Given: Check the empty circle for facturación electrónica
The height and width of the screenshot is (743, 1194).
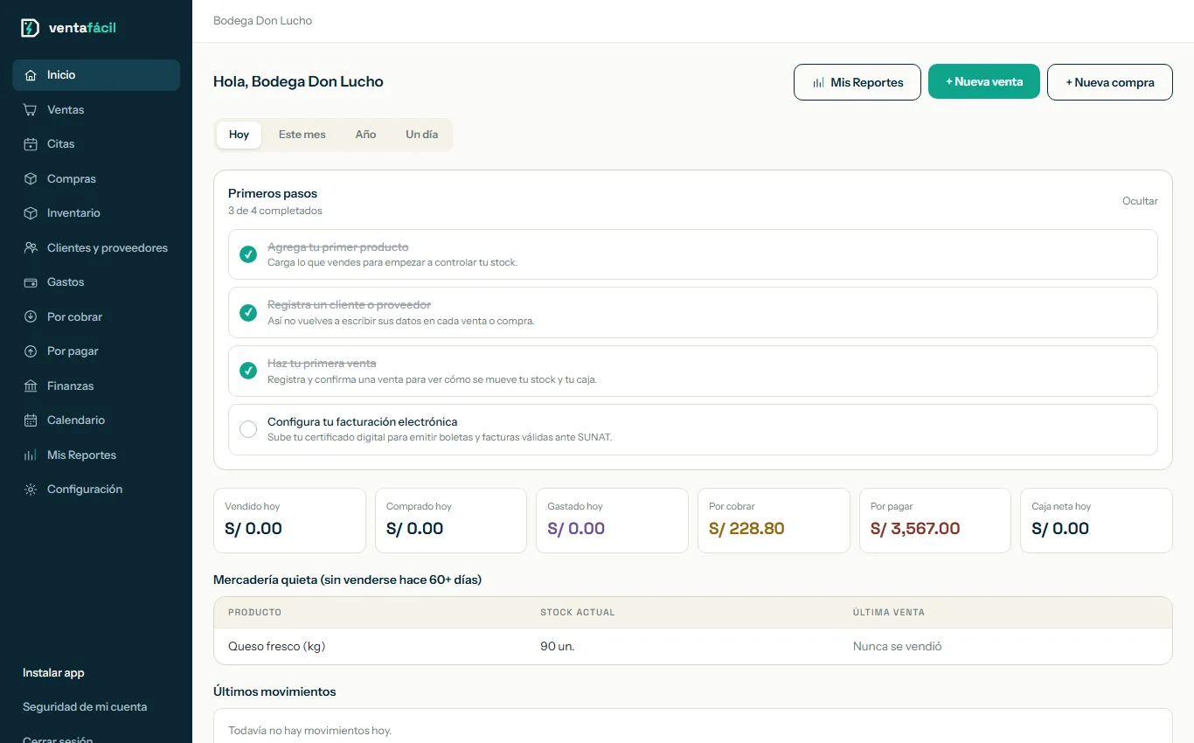Looking at the screenshot, I should (248, 429).
